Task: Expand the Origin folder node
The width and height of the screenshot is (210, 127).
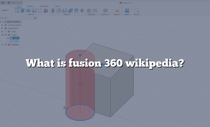Action: pos(2,31)
